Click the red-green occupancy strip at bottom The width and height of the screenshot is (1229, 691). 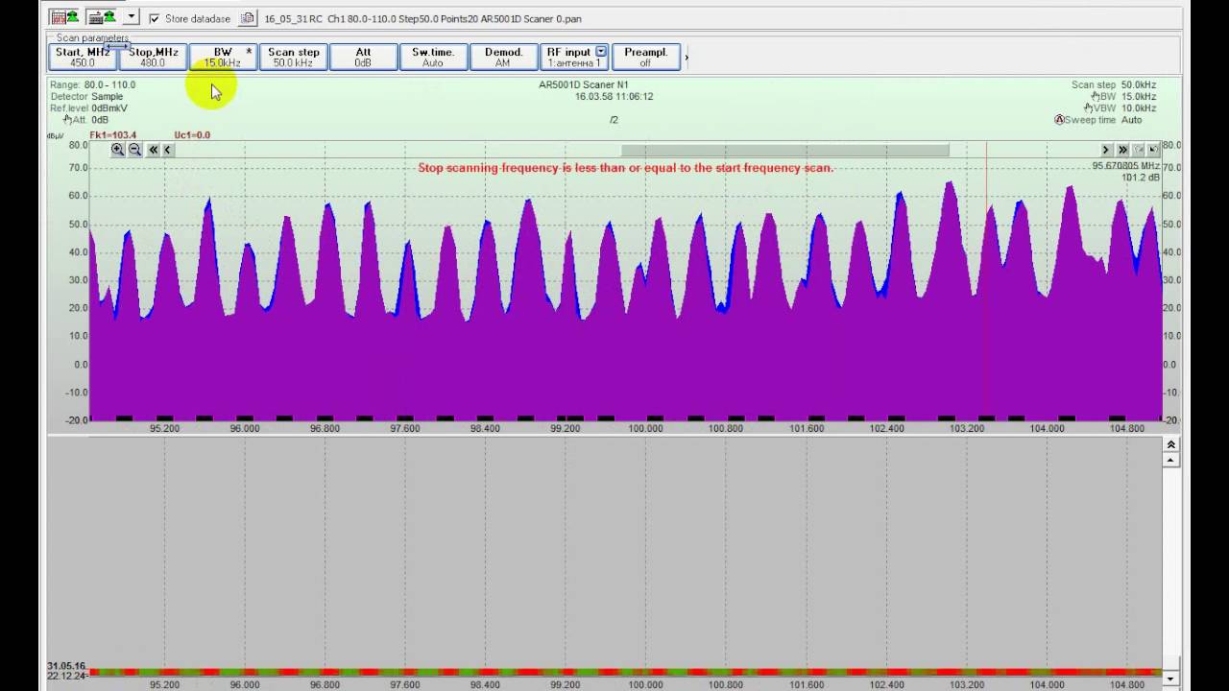click(x=625, y=672)
